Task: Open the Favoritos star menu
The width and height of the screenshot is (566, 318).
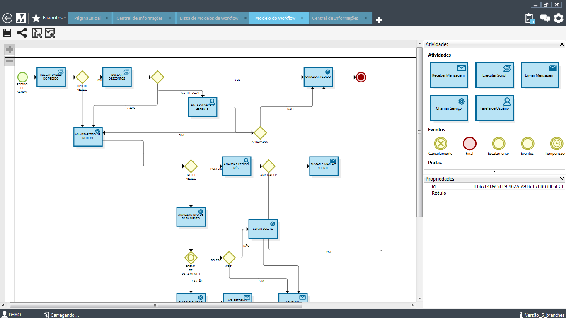Action: pyautogui.click(x=48, y=18)
